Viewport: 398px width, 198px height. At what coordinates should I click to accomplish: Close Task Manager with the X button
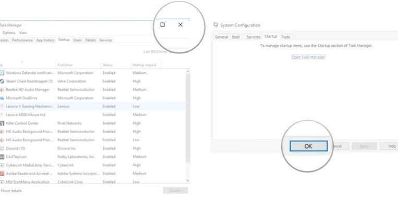(180, 24)
